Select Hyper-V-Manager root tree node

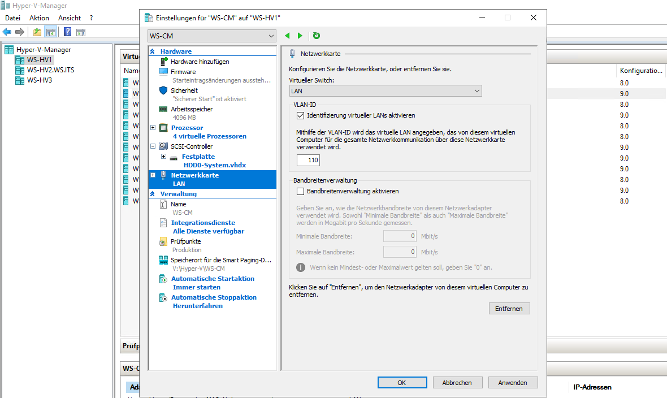tap(44, 50)
